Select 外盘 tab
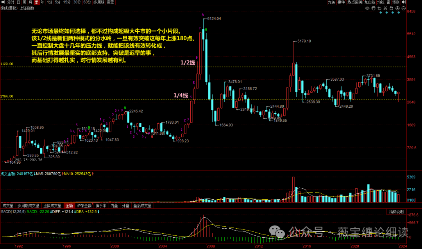Viewport: 422px width, 249px height. click(x=125, y=206)
